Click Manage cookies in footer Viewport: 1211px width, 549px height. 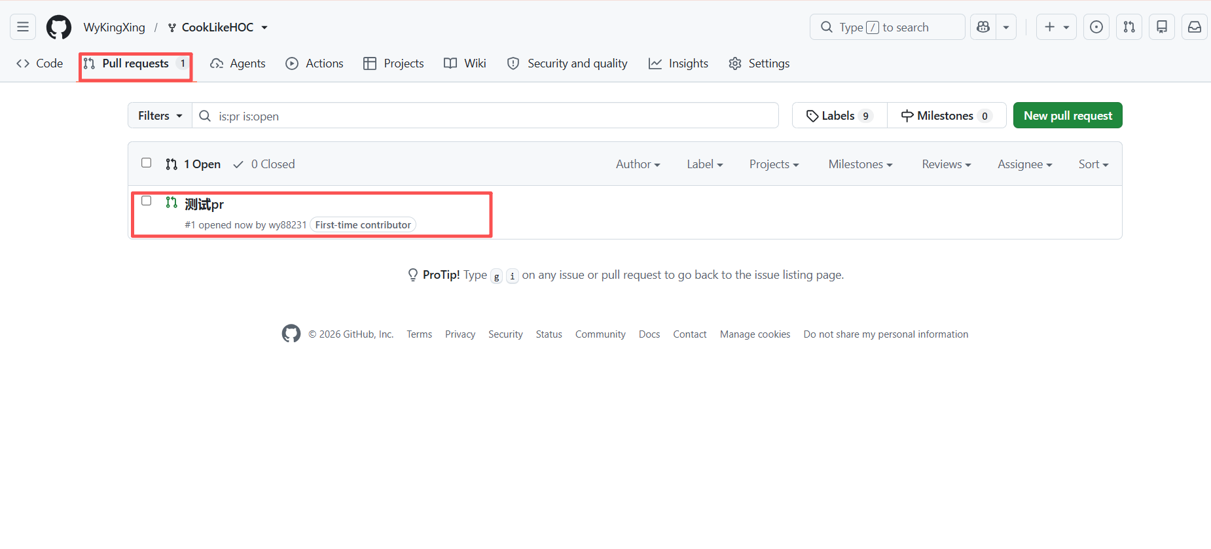pyautogui.click(x=755, y=334)
